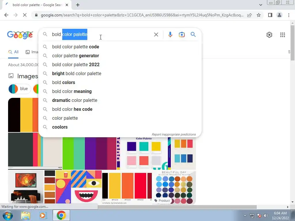Toggle the Chrome side panel

click(x=270, y=15)
